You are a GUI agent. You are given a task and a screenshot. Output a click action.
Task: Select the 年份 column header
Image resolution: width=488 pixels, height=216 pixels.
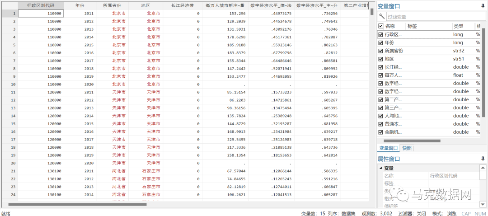(80, 5)
